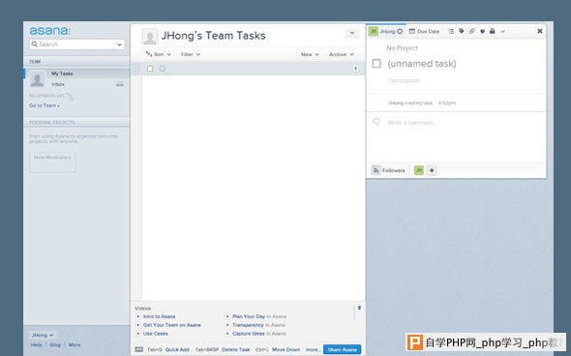Mark the unnamed task complete checkbox

pyautogui.click(x=376, y=64)
